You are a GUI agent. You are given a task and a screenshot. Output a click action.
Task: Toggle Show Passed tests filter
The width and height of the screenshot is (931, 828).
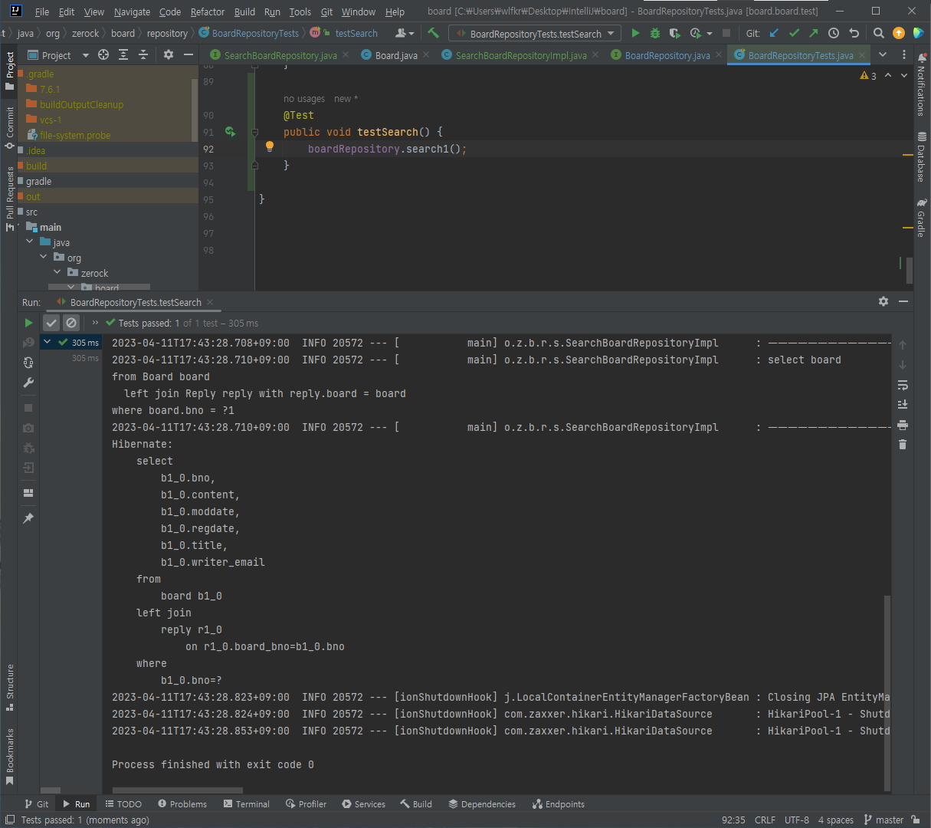tap(51, 323)
